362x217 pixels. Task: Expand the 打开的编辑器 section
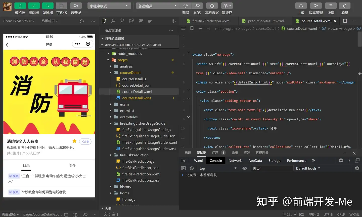click(139, 39)
